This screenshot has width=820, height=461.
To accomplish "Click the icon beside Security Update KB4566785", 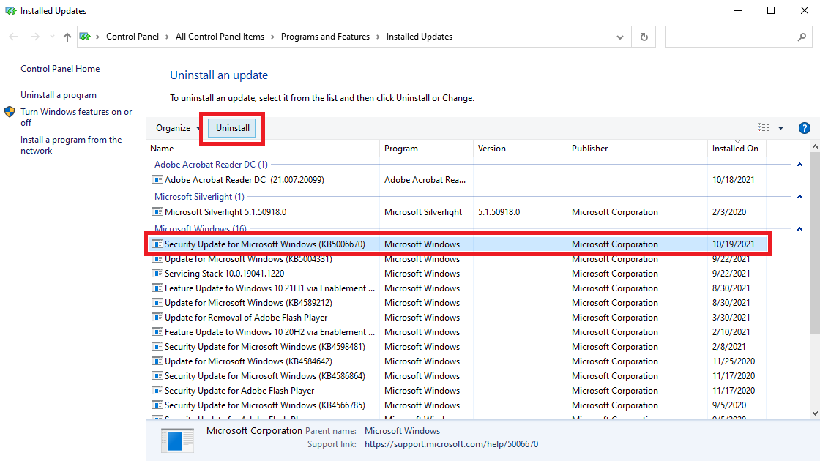I will tap(157, 405).
